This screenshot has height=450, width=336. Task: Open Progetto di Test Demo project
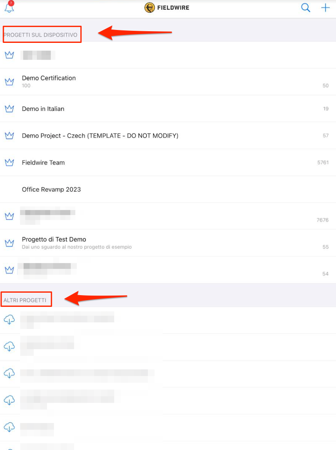[168, 243]
